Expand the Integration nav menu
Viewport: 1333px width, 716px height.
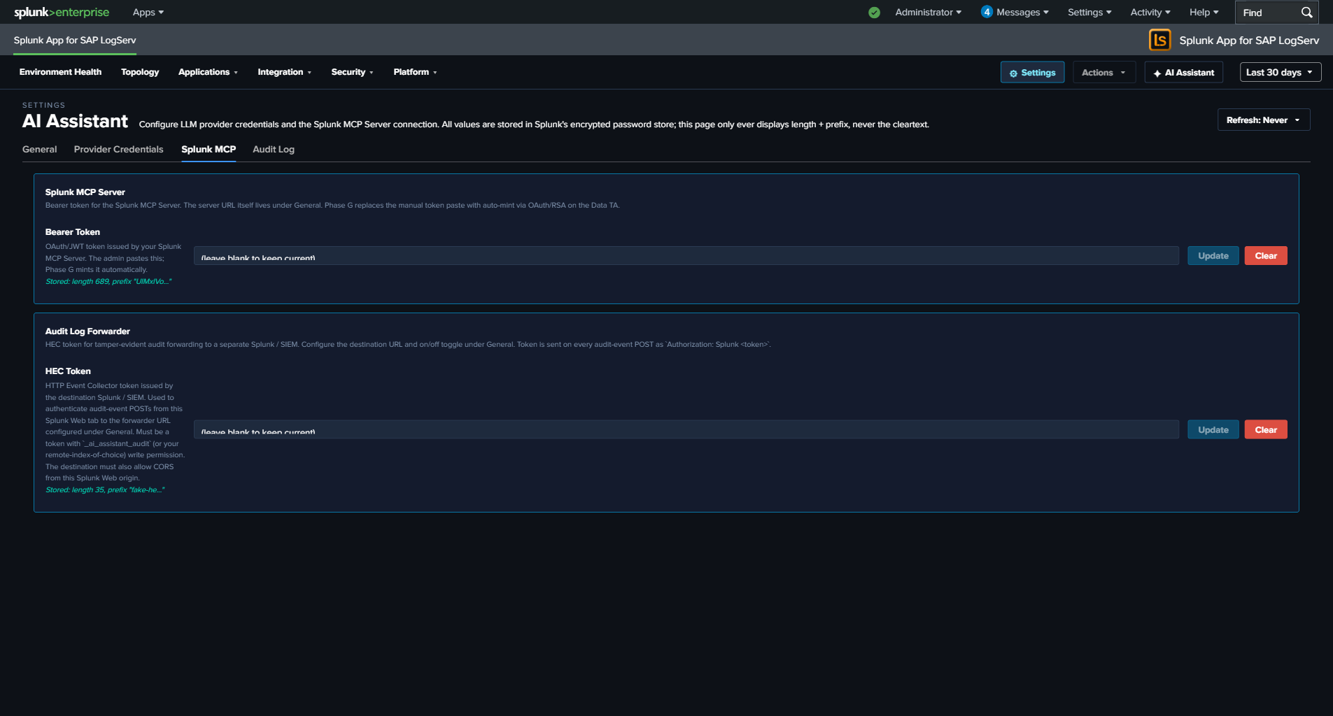tap(284, 72)
